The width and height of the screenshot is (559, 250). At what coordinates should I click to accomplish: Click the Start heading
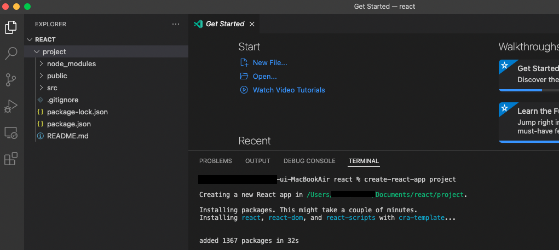click(x=249, y=46)
